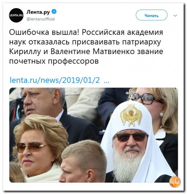Open the @lentaruofficial handle
This screenshot has width=187, height=194.
tap(41, 19)
